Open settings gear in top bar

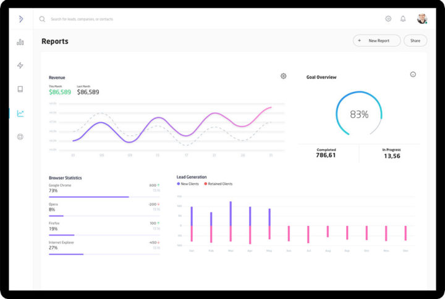[x=388, y=19]
